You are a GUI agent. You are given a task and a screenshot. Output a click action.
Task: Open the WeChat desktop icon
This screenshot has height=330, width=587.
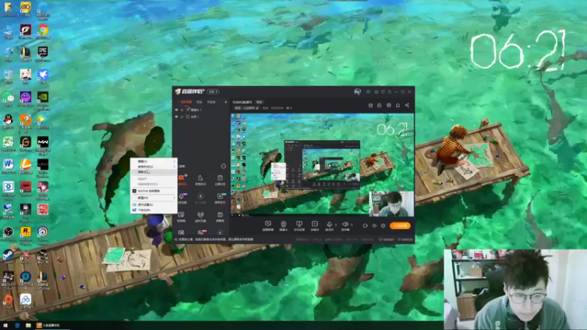tap(8, 99)
